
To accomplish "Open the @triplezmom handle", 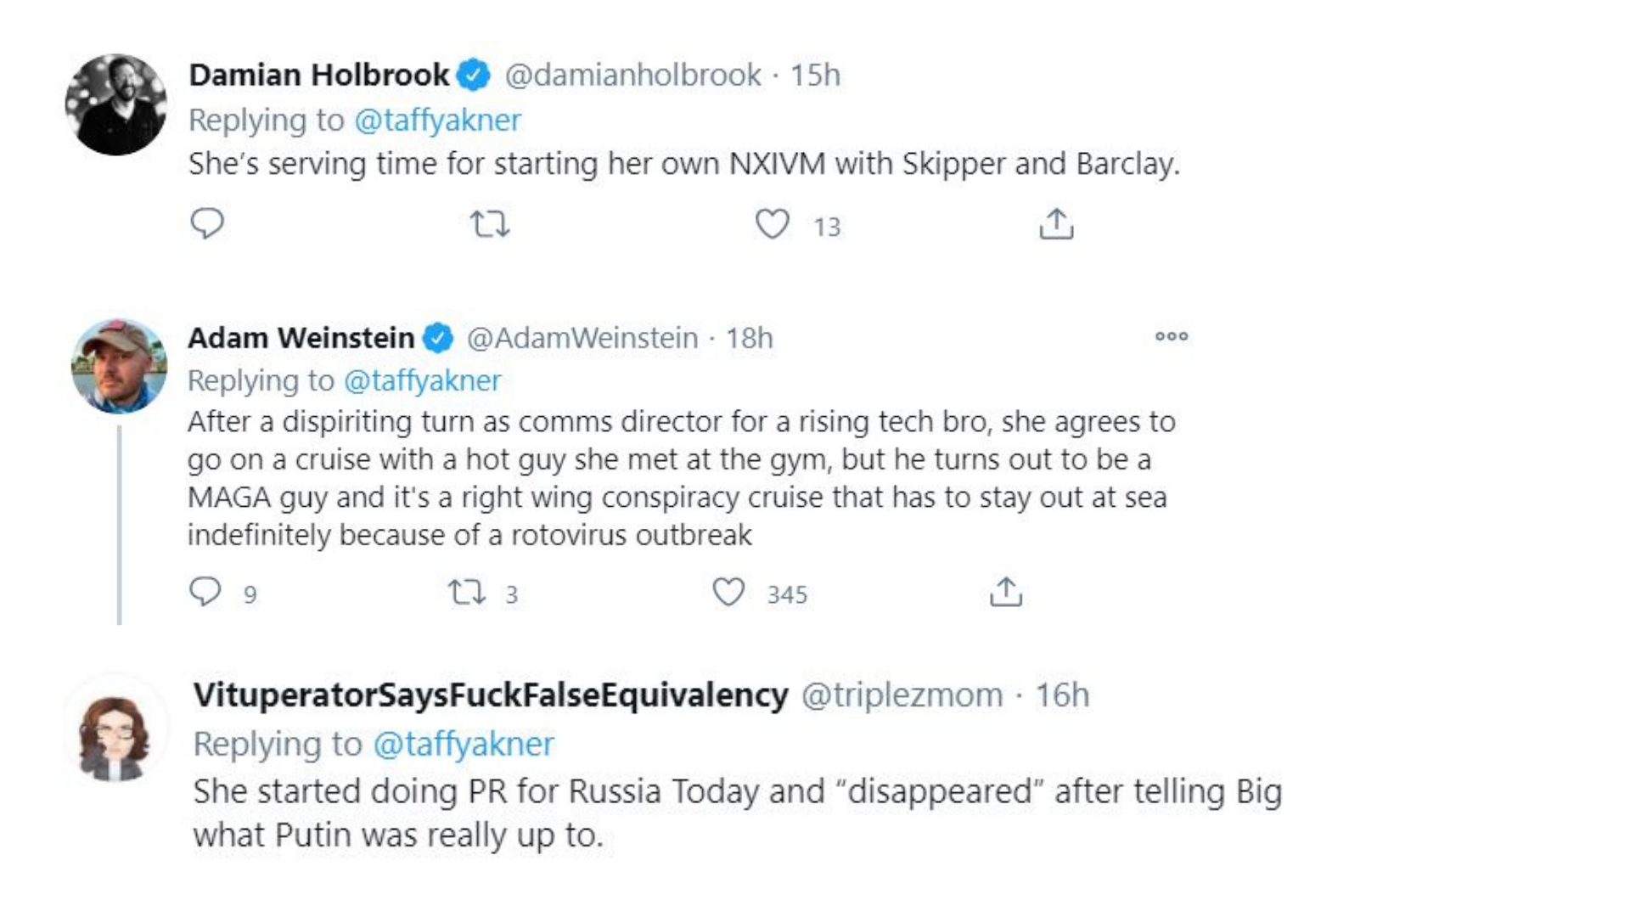I will pos(902,695).
